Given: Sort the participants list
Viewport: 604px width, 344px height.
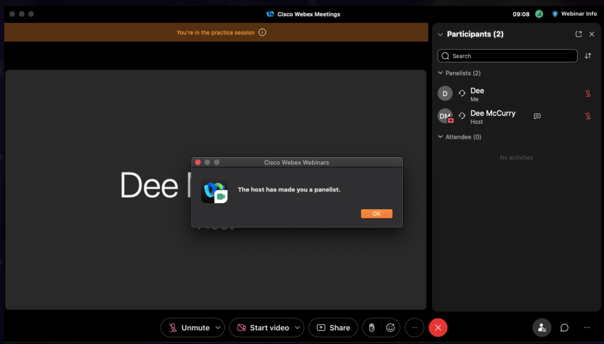Looking at the screenshot, I should [588, 56].
